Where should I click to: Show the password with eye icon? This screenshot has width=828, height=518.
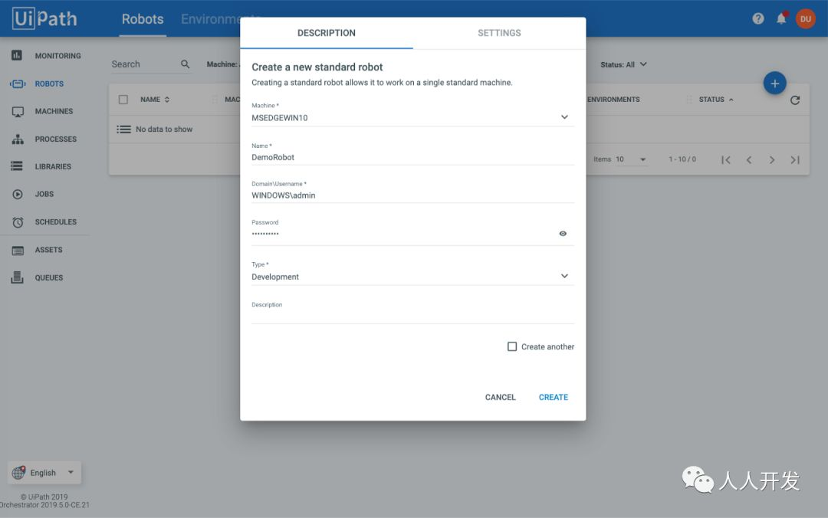point(563,234)
